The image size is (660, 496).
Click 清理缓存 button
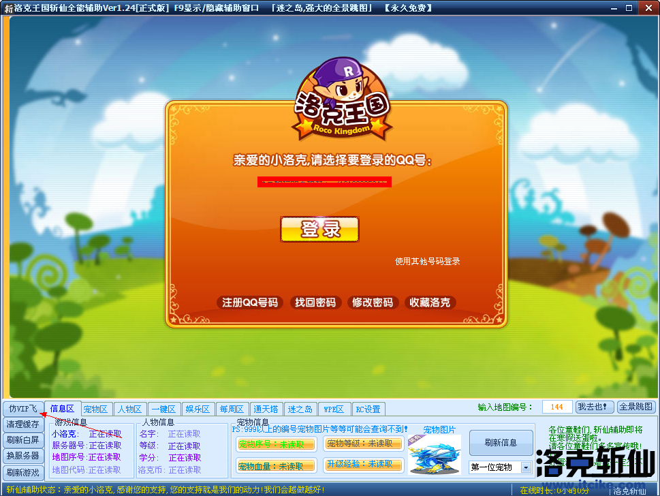pos(23,424)
